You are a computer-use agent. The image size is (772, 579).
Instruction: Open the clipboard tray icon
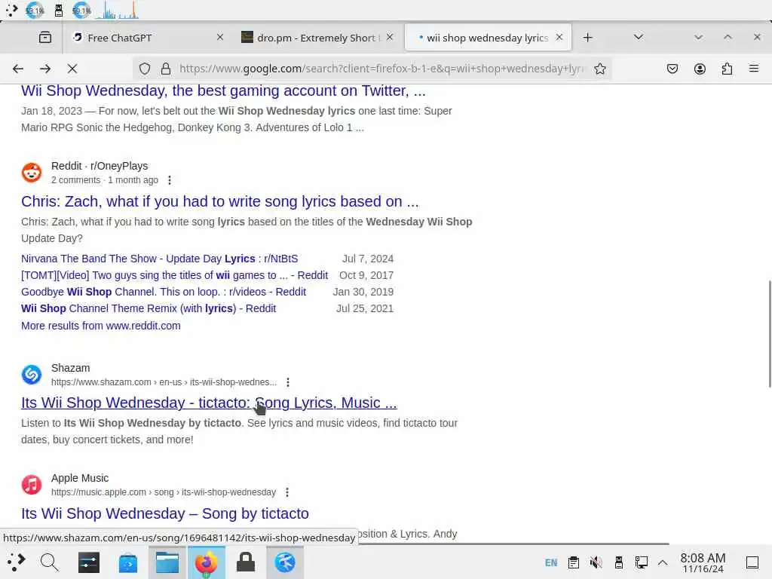(573, 562)
